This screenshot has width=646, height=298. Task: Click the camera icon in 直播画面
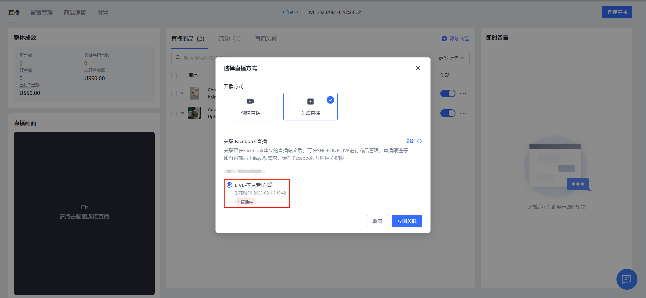[84, 207]
